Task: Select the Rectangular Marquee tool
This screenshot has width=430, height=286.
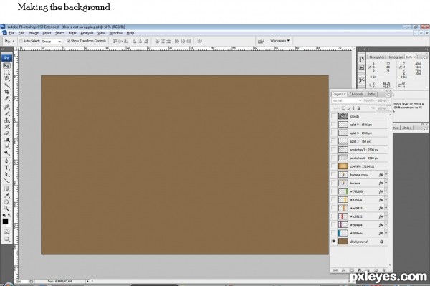Action: (6, 72)
